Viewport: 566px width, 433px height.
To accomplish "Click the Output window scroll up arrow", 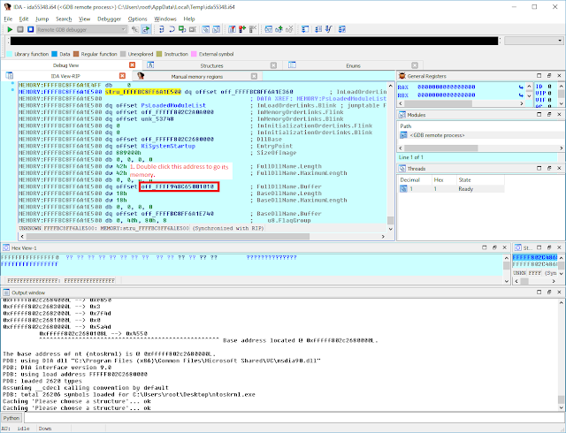I will click(x=560, y=302).
